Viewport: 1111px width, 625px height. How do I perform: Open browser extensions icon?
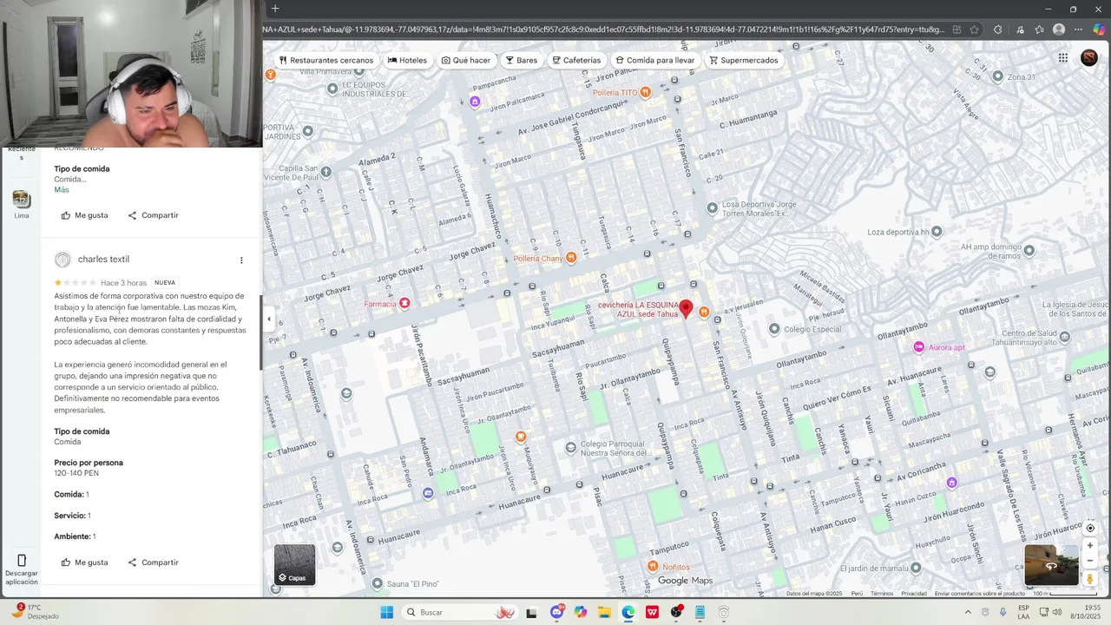click(x=997, y=30)
